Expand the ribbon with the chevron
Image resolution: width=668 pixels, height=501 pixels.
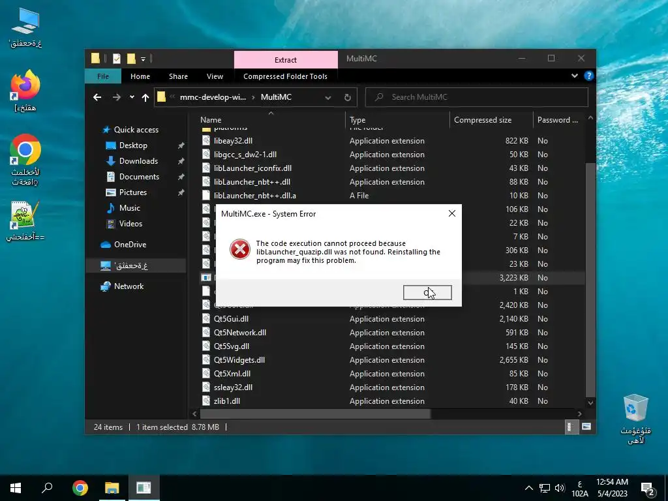tap(574, 76)
